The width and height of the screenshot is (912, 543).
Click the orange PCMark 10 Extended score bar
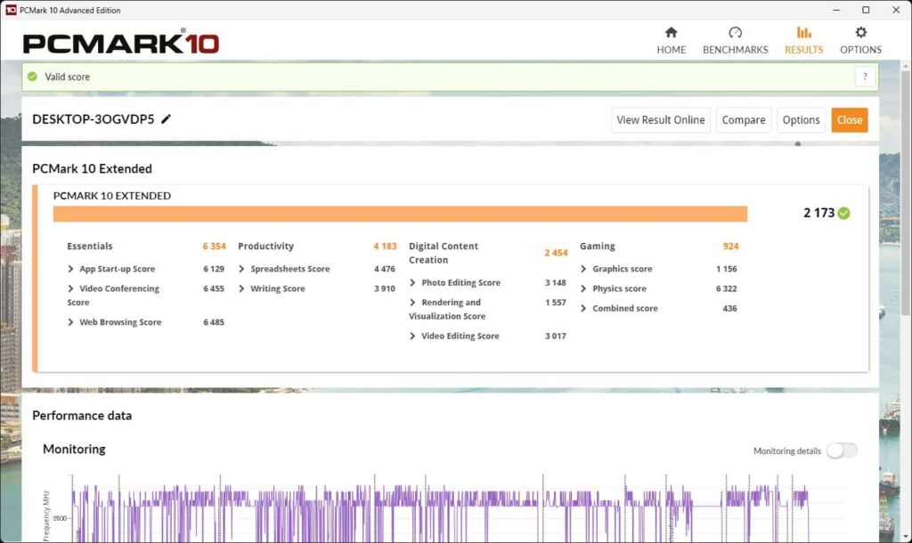pos(400,214)
